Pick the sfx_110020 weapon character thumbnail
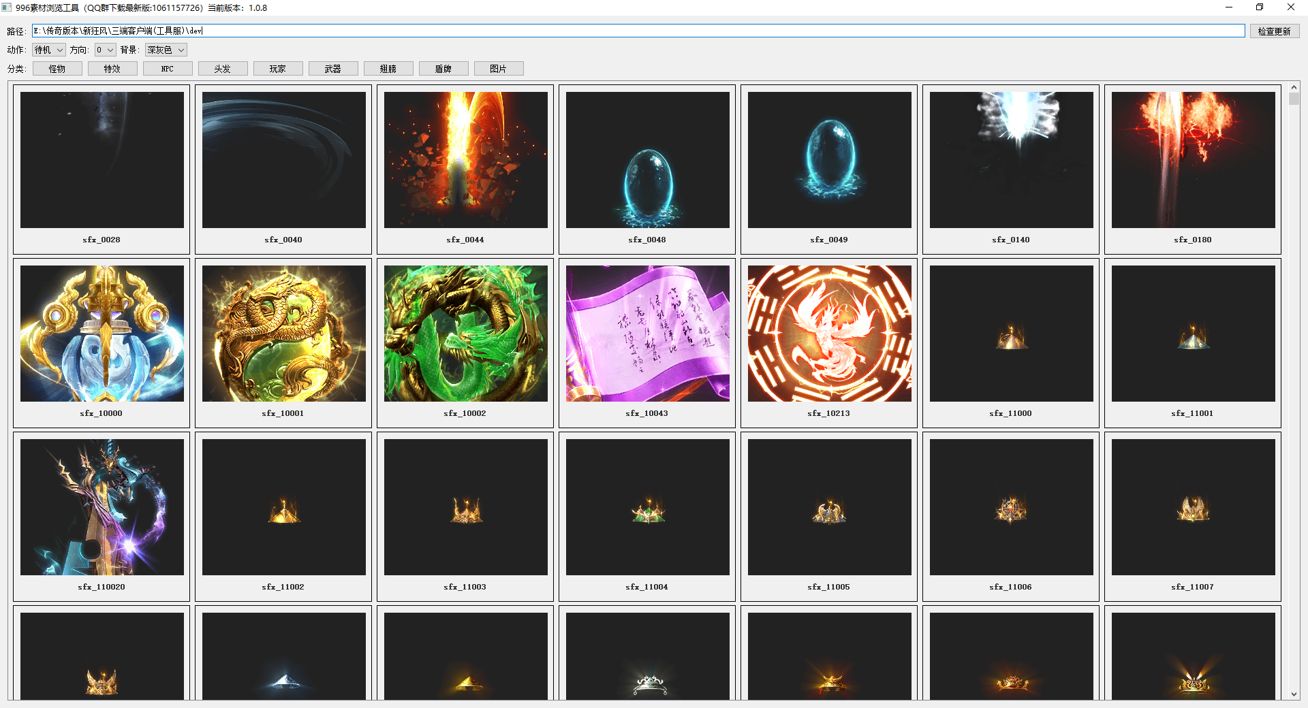Viewport: 1308px width, 708px height. [102, 507]
